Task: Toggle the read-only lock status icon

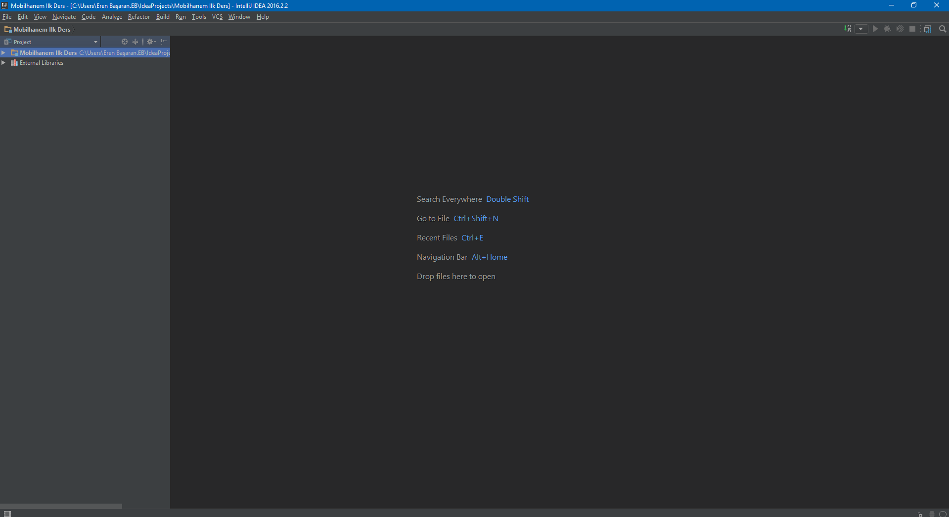Action: click(x=920, y=515)
